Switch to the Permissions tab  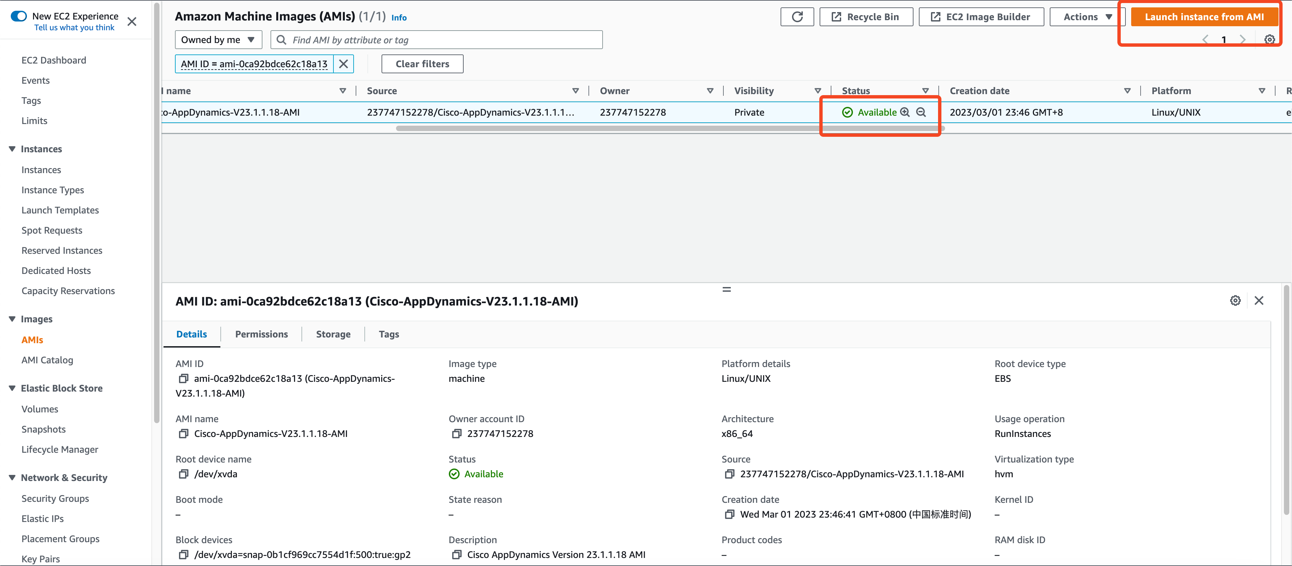click(x=261, y=334)
